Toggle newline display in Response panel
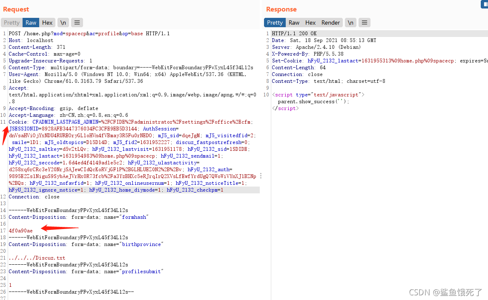Screen dimensions: 488x300 pyautogui.click(x=350, y=23)
